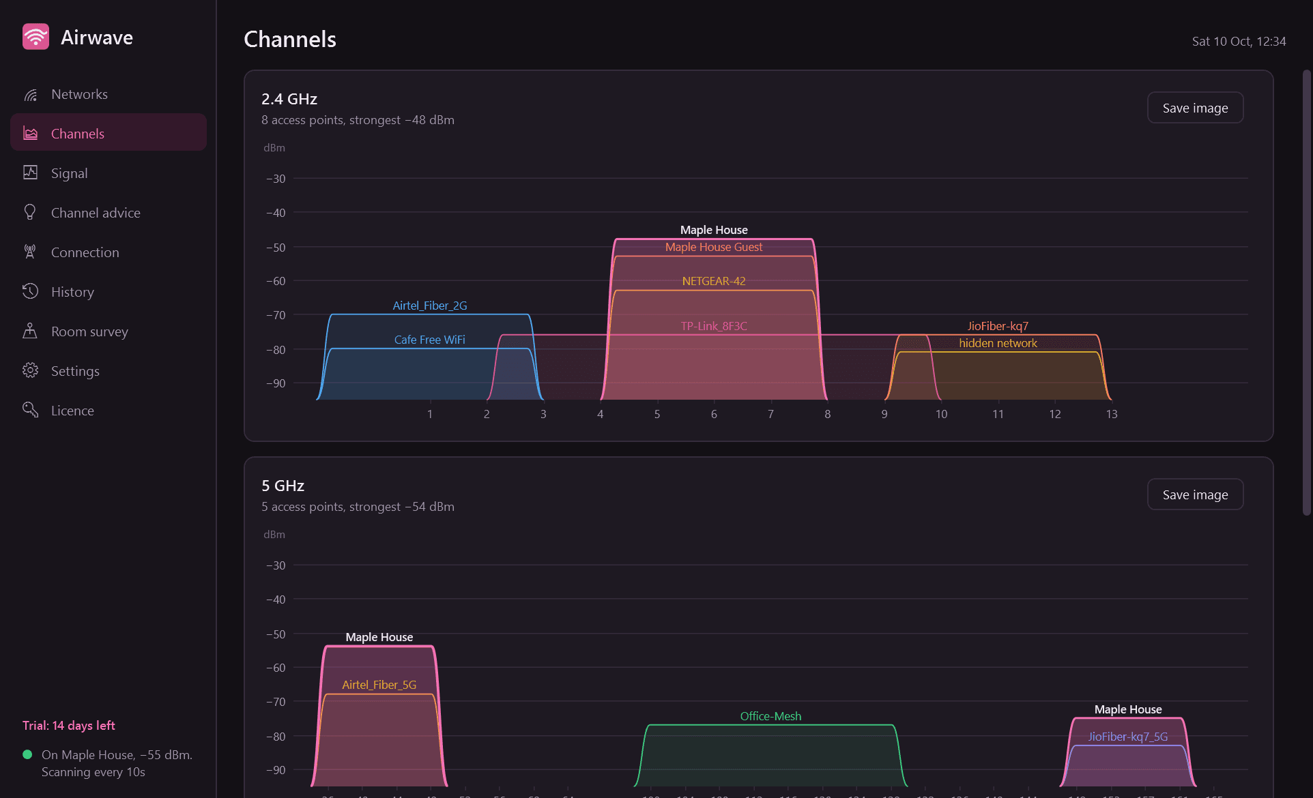
Task: Click the TP-Link_8F3C network label
Action: coord(714,326)
